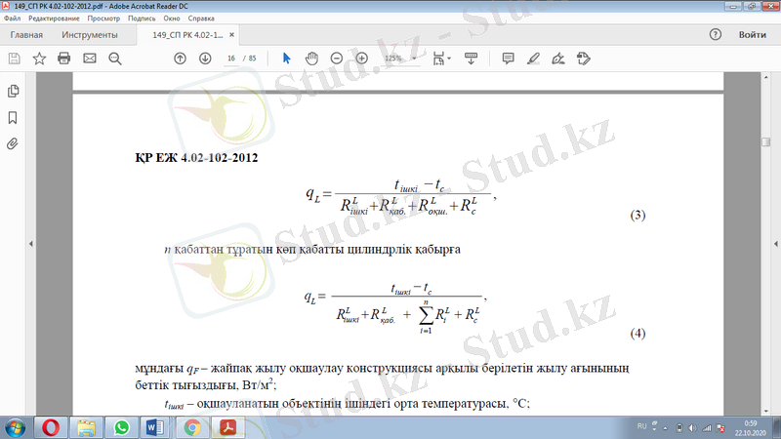Click the scrollbar up arrow
781x439 pixels.
coord(766,77)
